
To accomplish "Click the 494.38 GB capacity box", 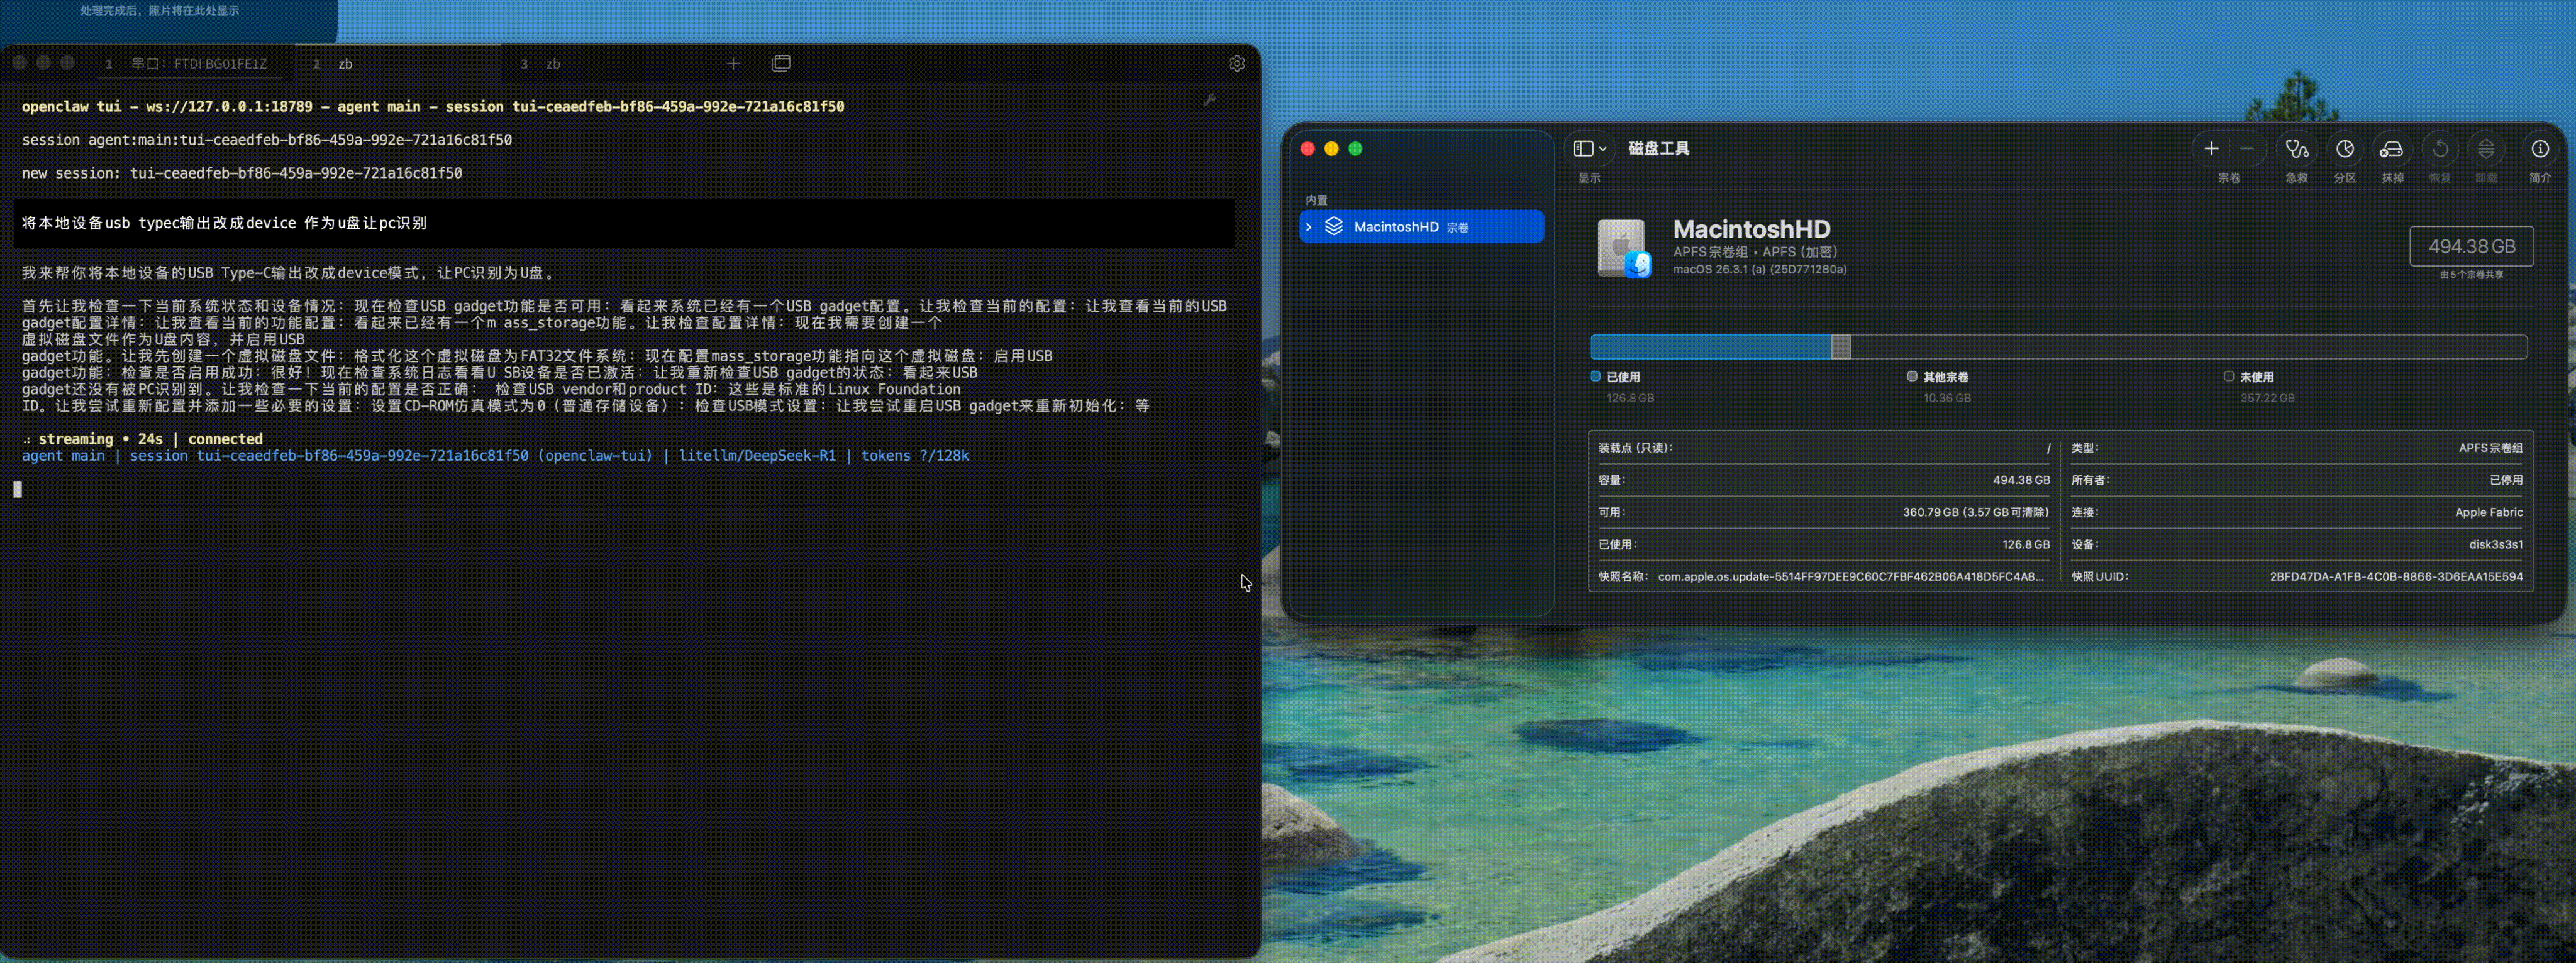I will coord(2471,246).
